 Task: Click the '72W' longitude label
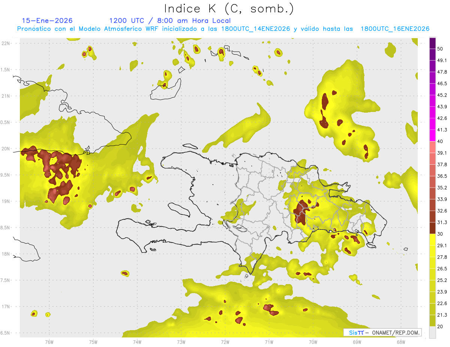225,342
